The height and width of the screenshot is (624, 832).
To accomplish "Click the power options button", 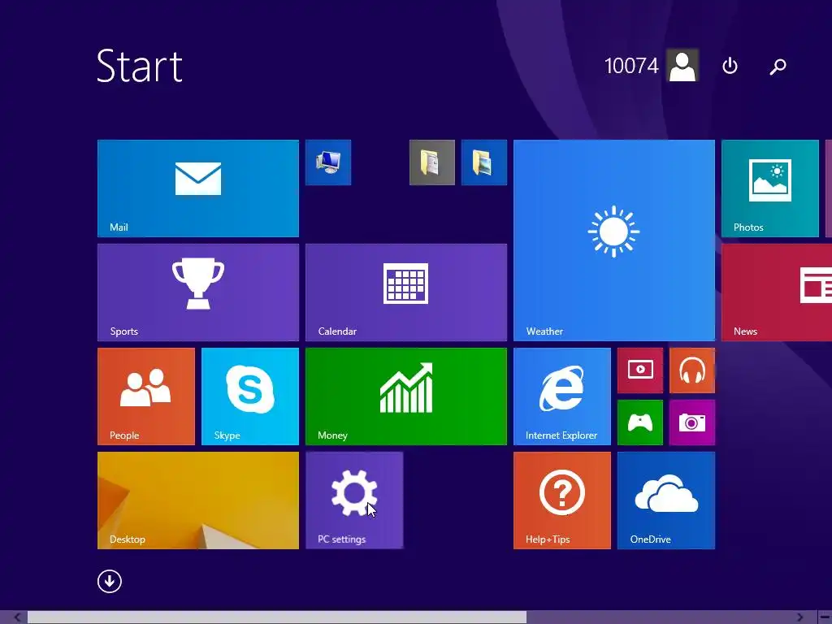I will (x=730, y=66).
